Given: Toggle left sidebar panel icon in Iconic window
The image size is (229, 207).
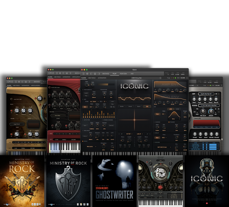Looking at the screenshot, I should pyautogui.click(x=91, y=74).
